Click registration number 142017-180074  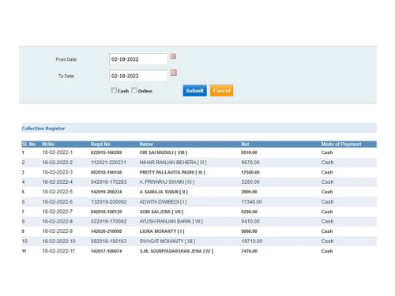click(x=107, y=251)
